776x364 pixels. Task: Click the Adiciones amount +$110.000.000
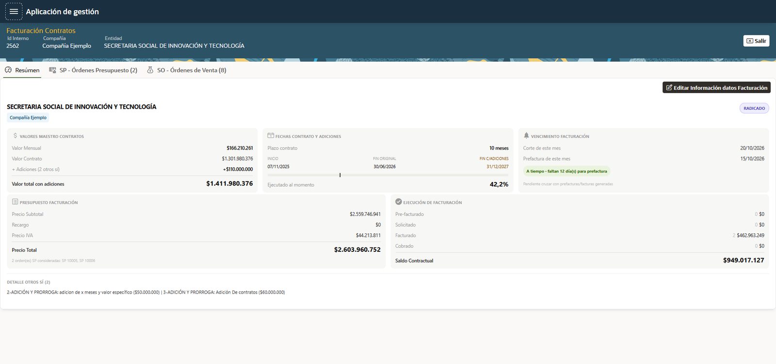[238, 169]
